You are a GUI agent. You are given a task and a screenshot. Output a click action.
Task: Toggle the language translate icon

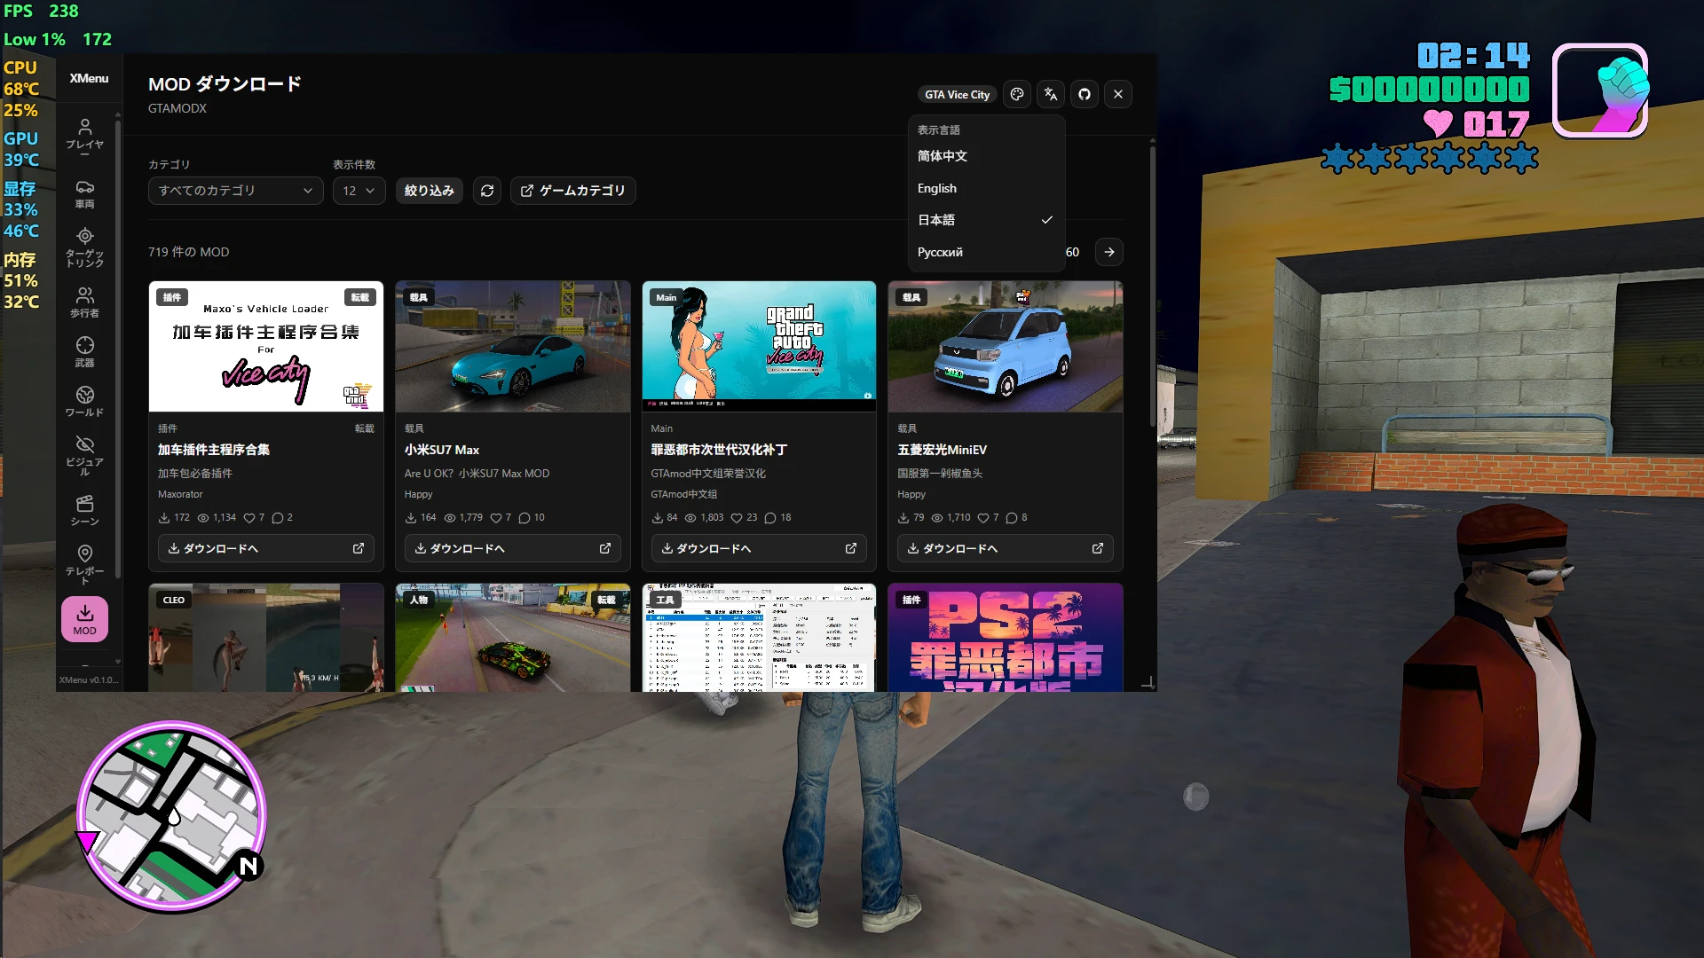[x=1051, y=94]
